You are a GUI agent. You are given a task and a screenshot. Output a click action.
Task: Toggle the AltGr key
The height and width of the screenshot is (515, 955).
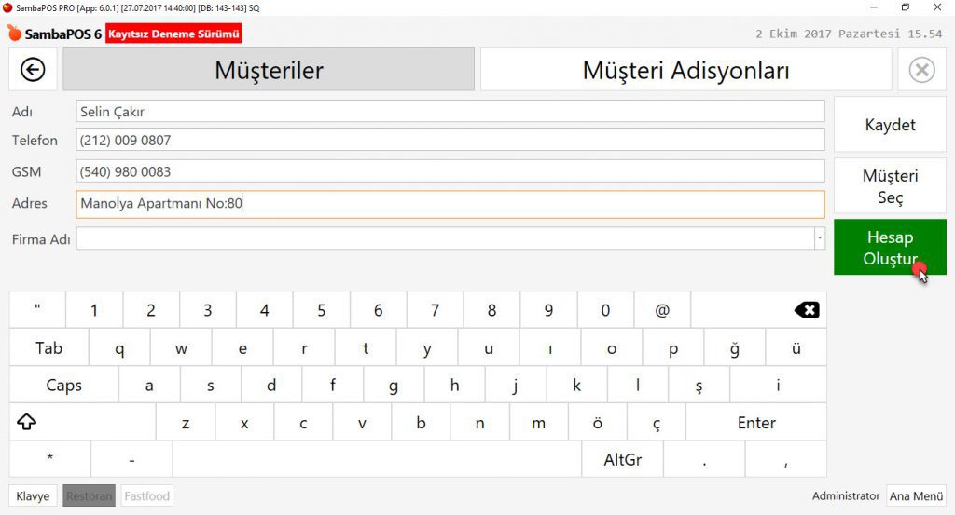pyautogui.click(x=622, y=459)
